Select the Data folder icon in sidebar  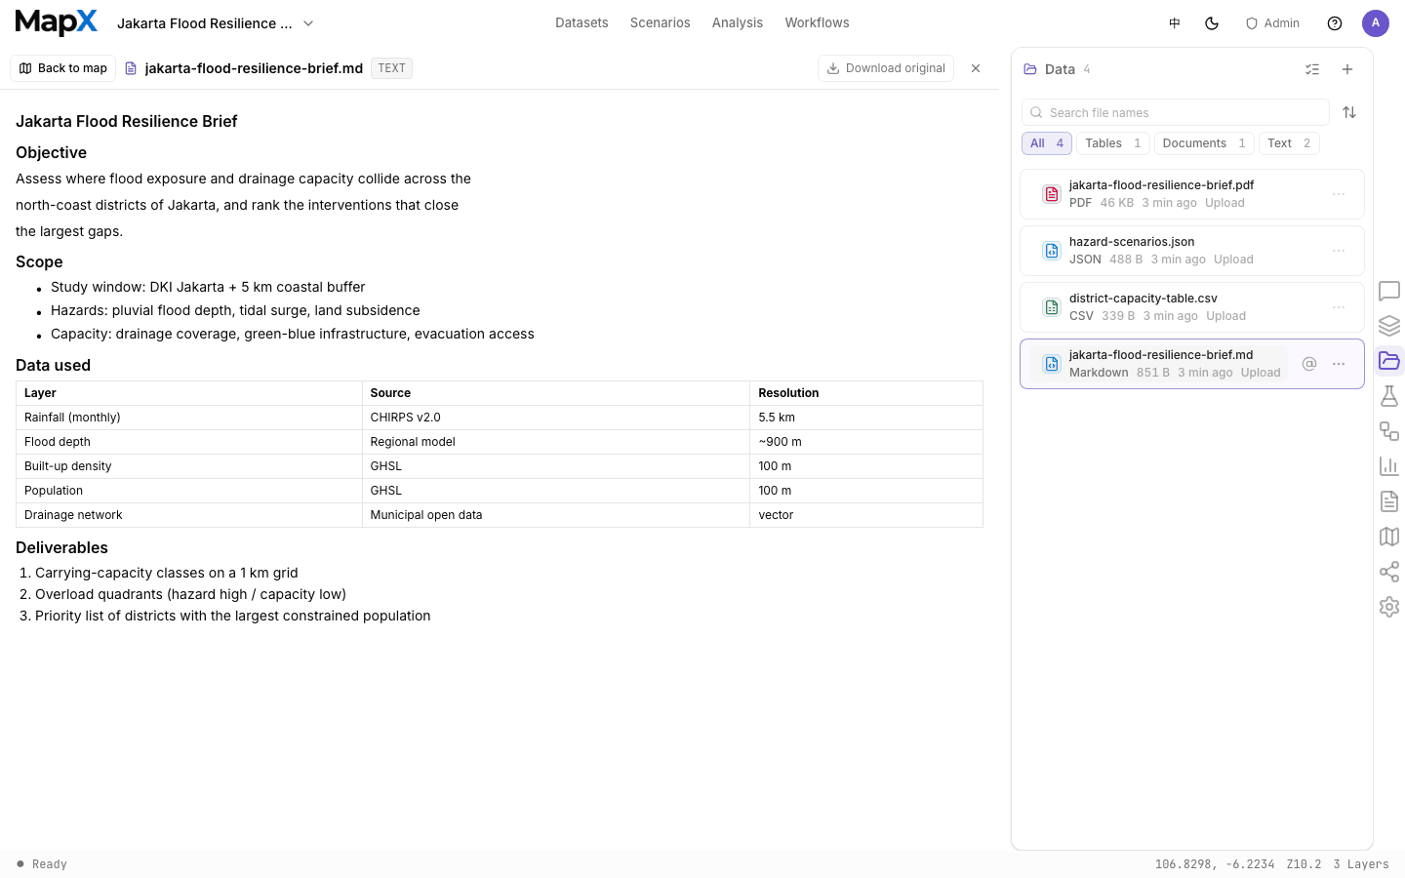coord(1389,361)
